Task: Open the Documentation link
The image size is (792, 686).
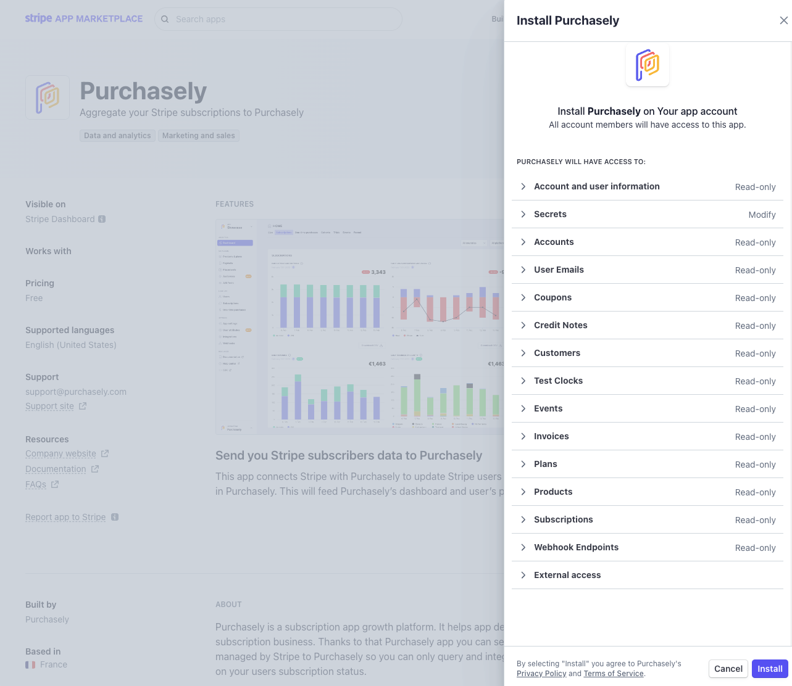Action: pyautogui.click(x=56, y=469)
